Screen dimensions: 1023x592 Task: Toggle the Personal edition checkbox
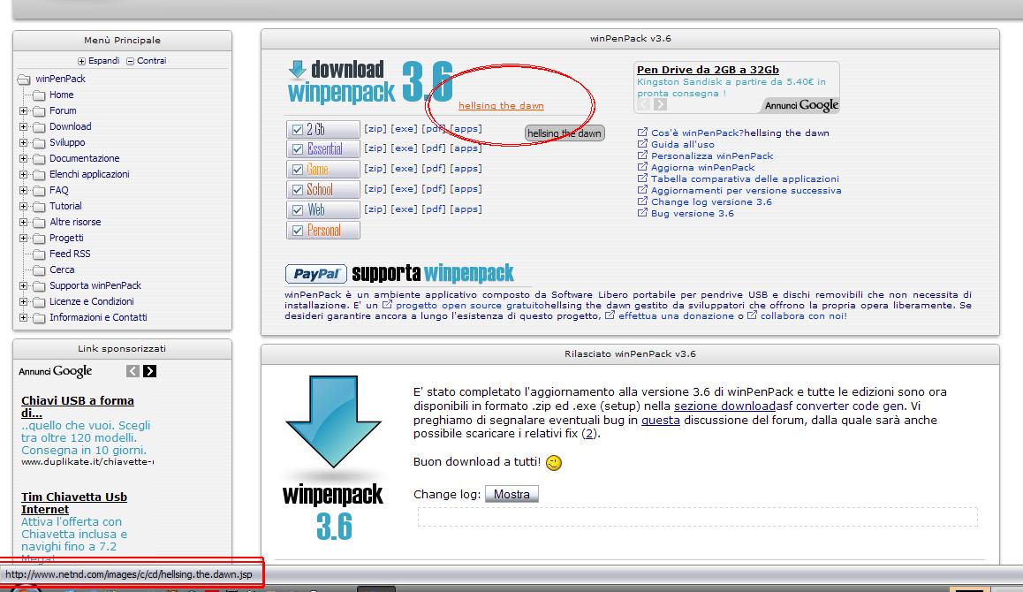coord(298,231)
